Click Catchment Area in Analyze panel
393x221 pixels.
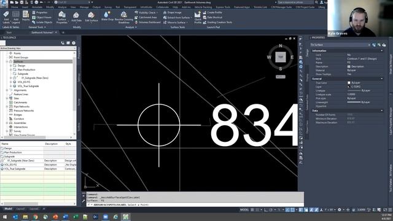pos(146,17)
